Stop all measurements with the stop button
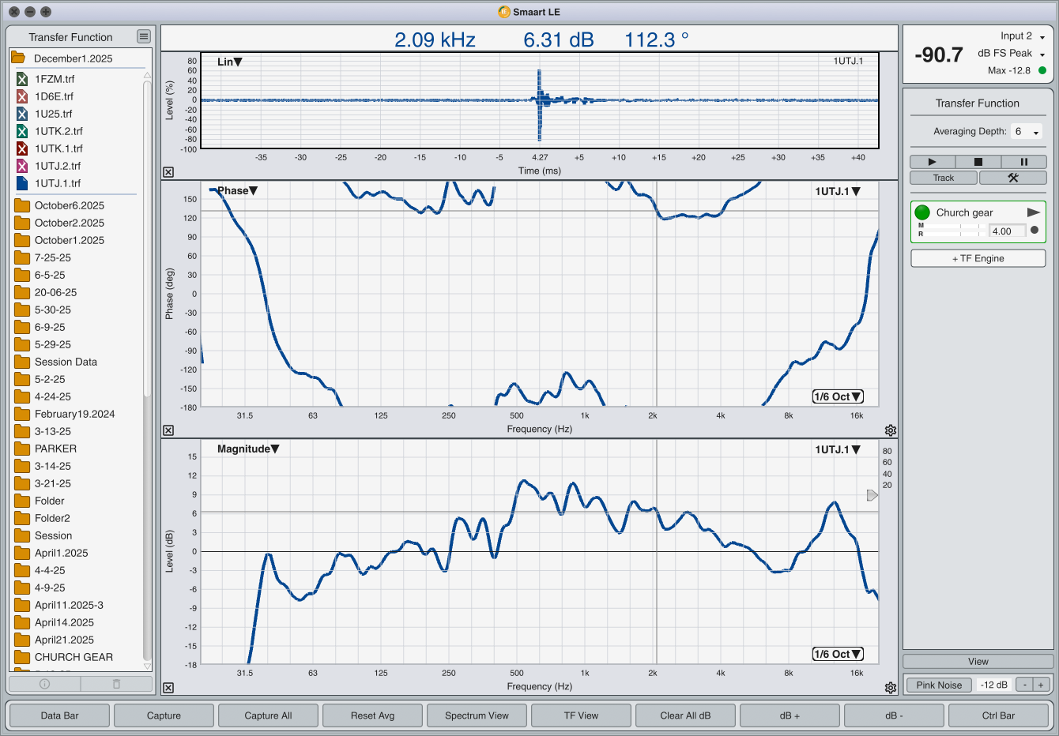 [978, 161]
